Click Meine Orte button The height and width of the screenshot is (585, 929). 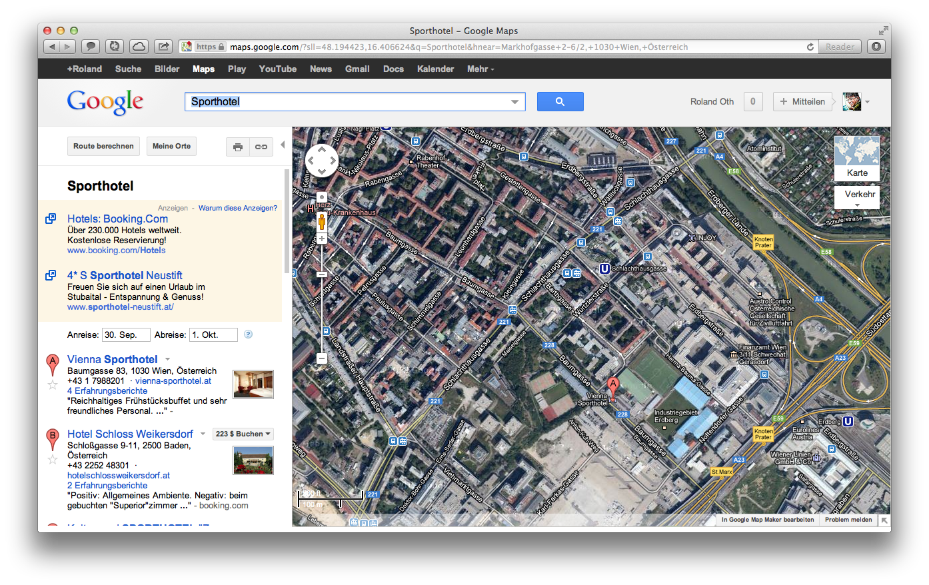[171, 146]
